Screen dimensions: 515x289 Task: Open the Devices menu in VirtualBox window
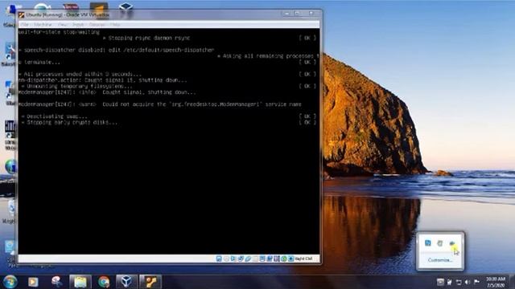coord(97,25)
